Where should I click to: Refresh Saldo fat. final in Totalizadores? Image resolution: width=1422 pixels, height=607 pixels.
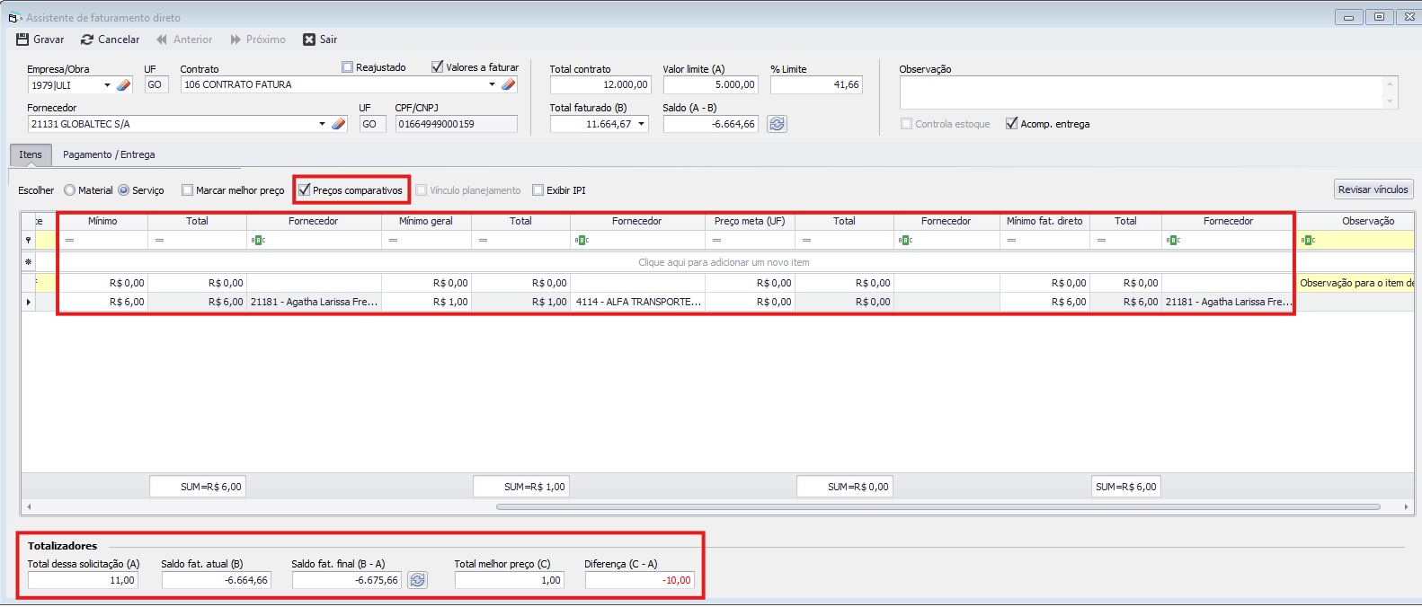pyautogui.click(x=418, y=580)
